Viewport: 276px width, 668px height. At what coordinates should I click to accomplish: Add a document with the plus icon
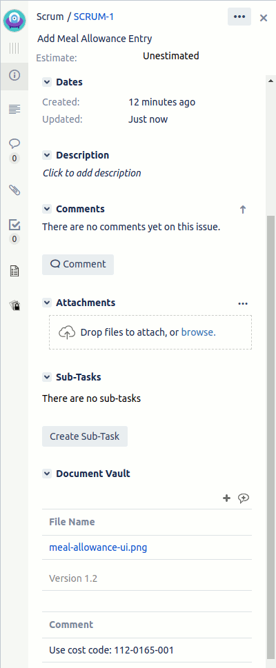[227, 498]
